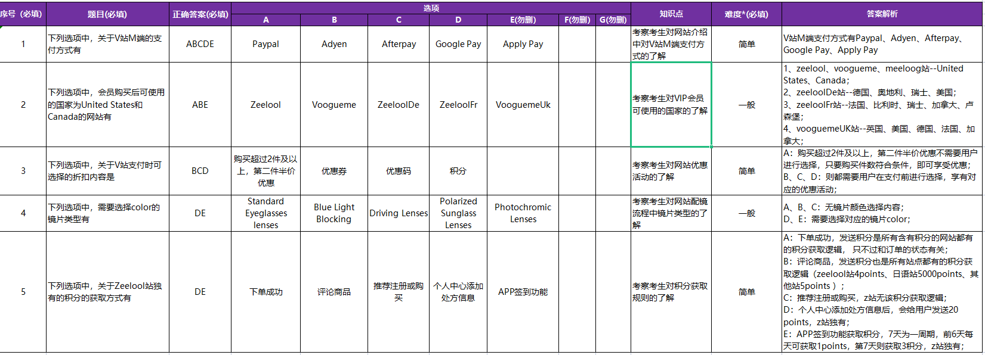Select the APP签到功能 option cell
The height and width of the screenshot is (355, 985).
pyautogui.click(x=523, y=292)
